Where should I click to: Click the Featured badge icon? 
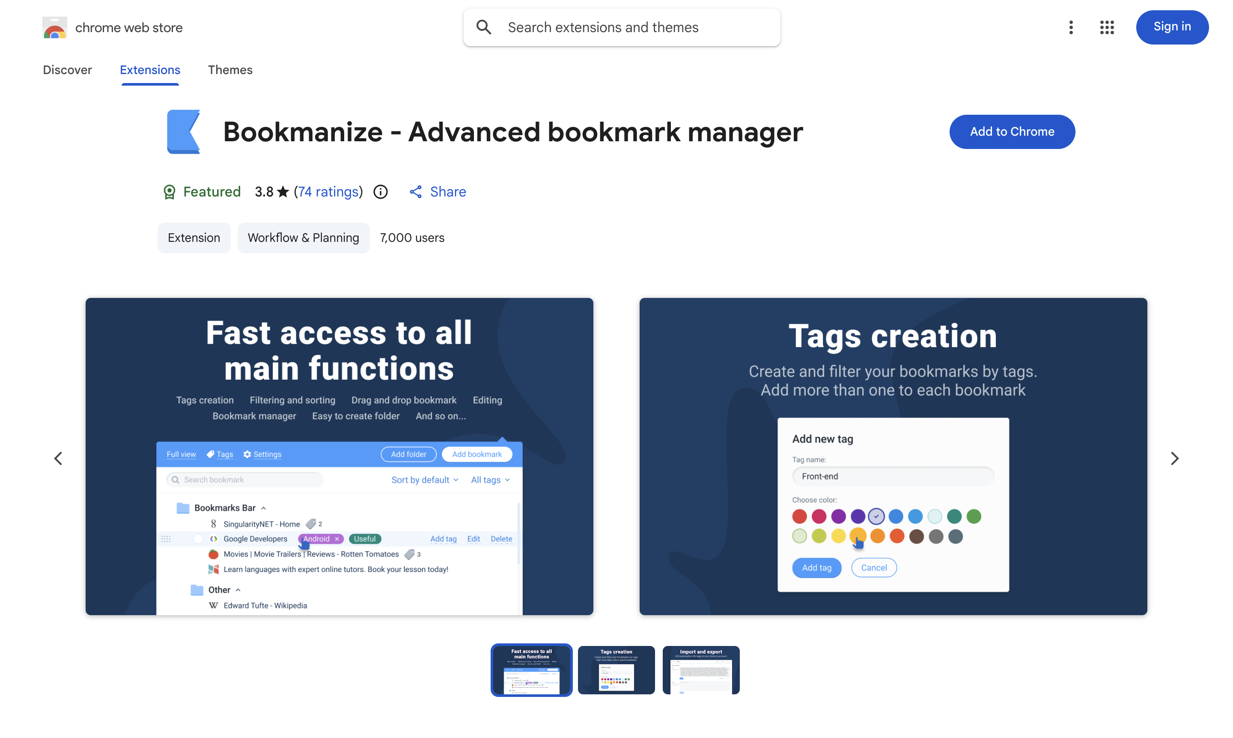[x=169, y=192]
